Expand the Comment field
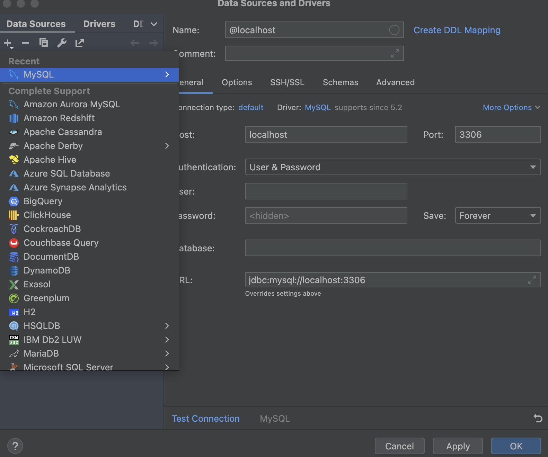 point(395,53)
